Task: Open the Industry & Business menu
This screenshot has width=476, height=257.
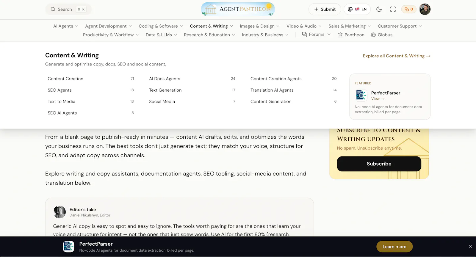Action: coord(265,35)
